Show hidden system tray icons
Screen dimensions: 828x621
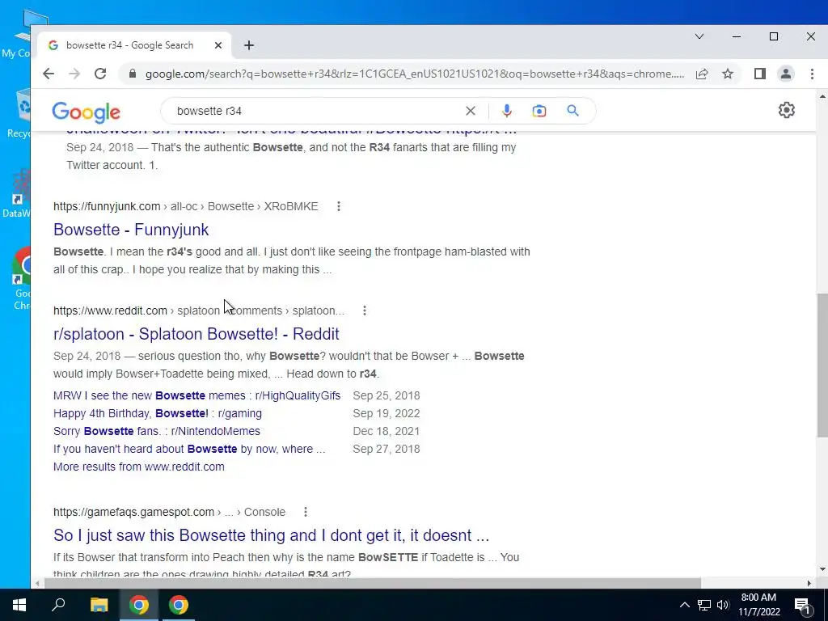[x=684, y=605]
